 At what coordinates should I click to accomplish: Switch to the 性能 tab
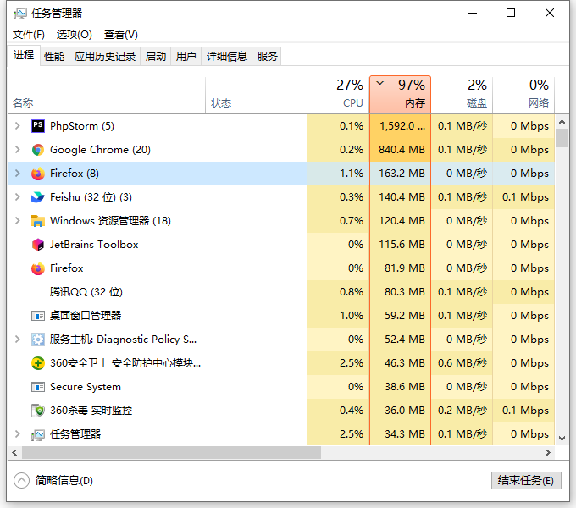tap(54, 57)
